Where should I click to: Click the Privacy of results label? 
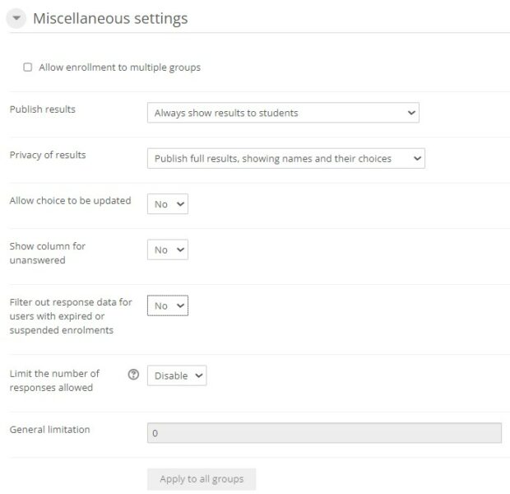click(x=47, y=155)
